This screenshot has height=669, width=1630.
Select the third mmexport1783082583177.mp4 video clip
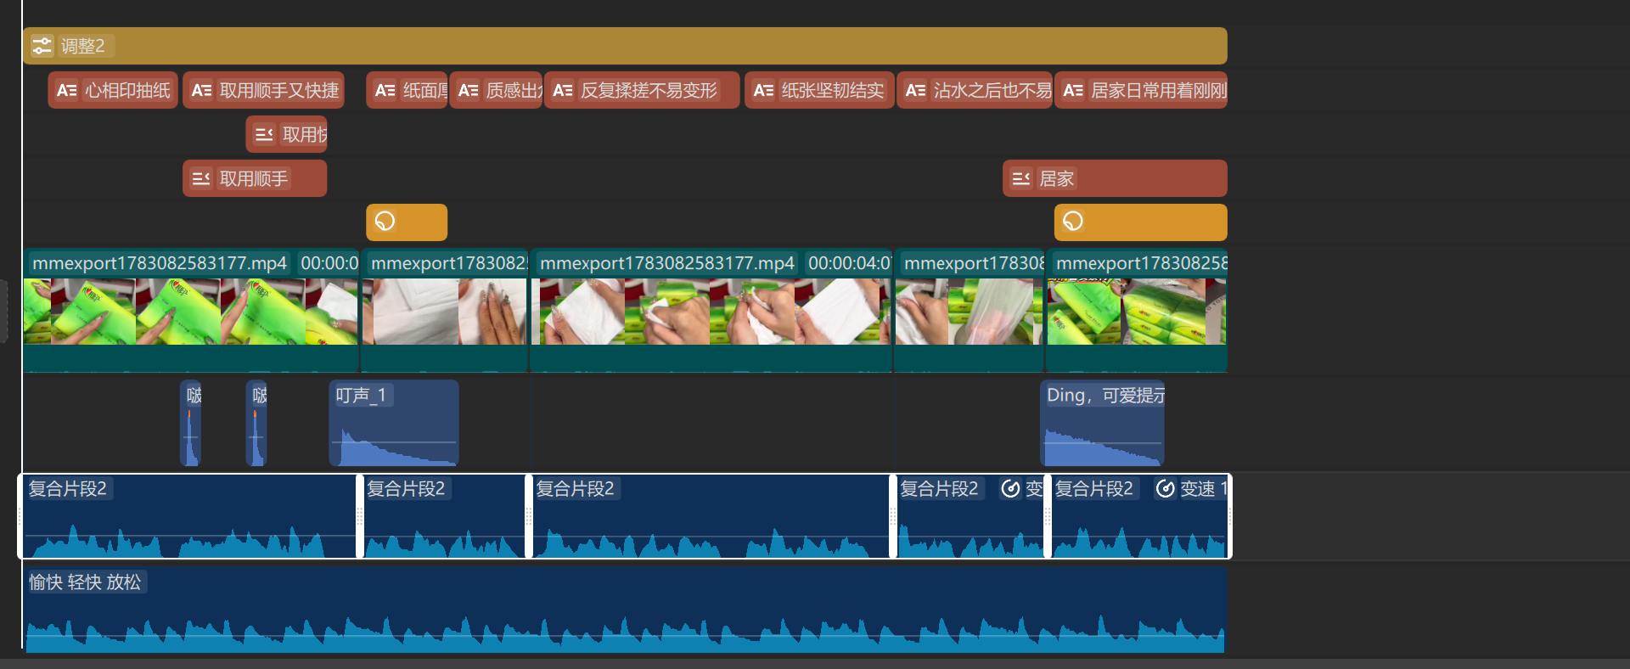tap(711, 310)
